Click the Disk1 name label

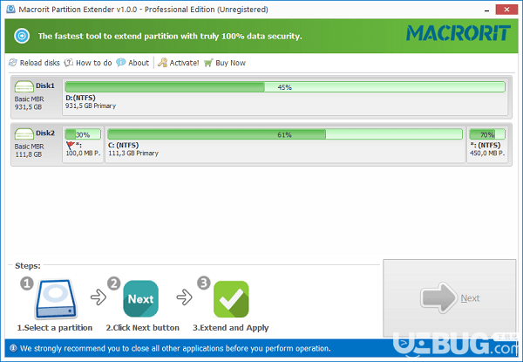click(x=45, y=85)
